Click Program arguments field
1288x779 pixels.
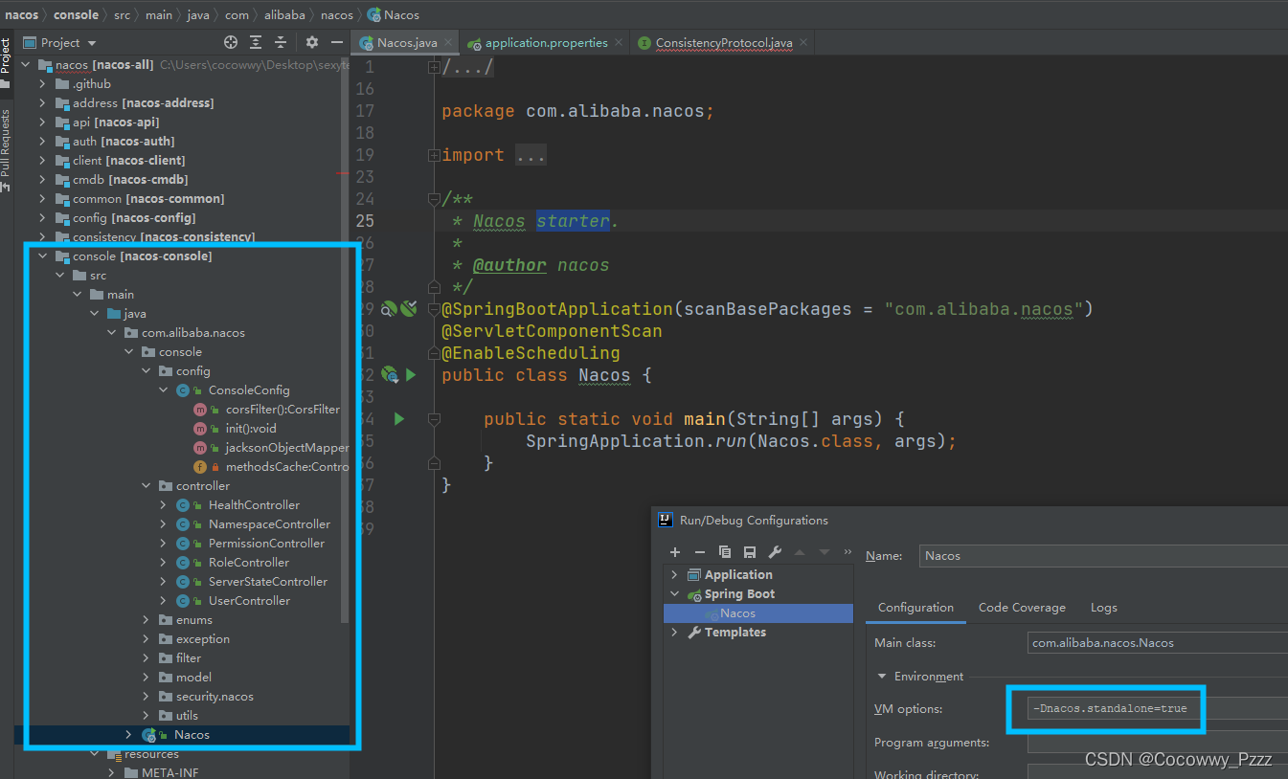1157,743
